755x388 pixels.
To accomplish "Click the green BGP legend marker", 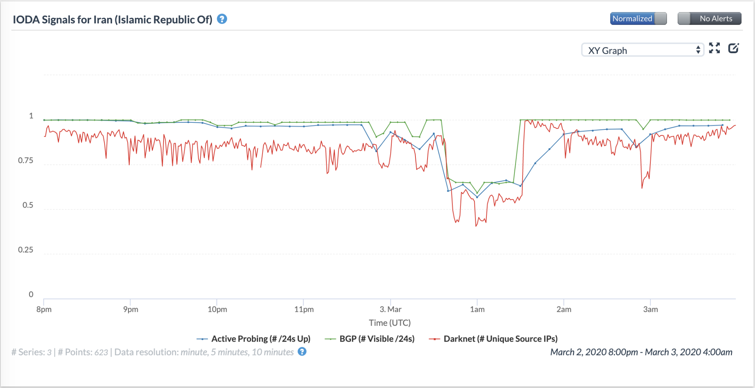I will click(330, 339).
